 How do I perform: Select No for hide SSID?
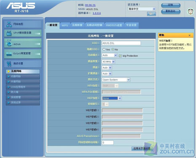pos(113,49)
